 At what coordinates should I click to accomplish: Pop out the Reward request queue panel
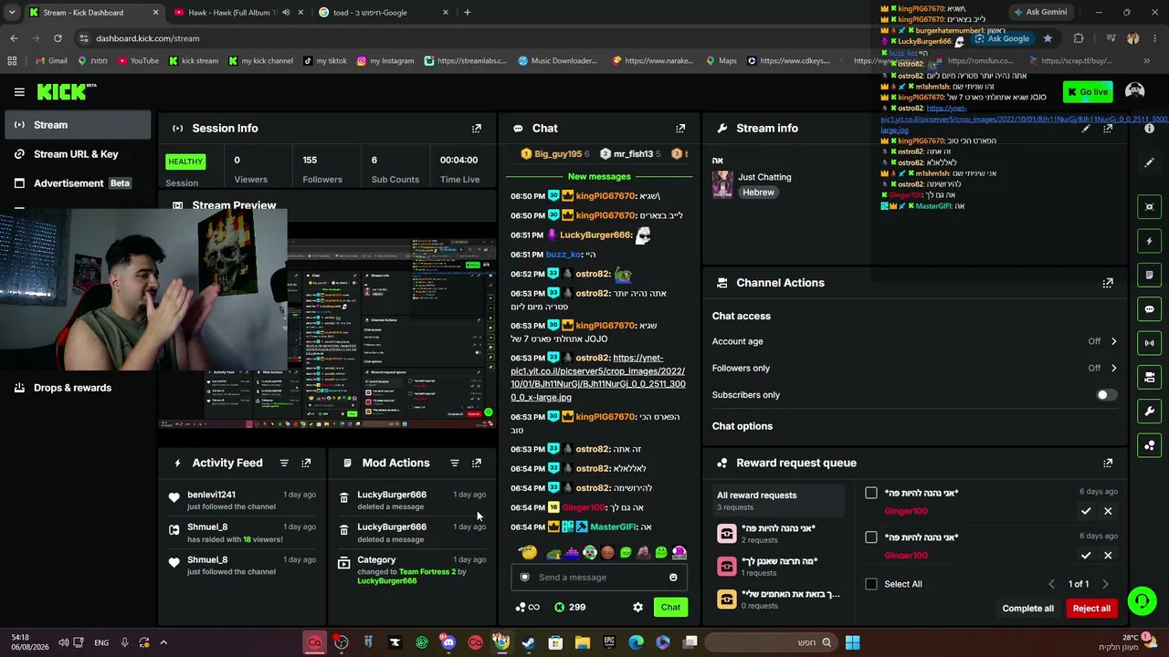click(x=1108, y=464)
